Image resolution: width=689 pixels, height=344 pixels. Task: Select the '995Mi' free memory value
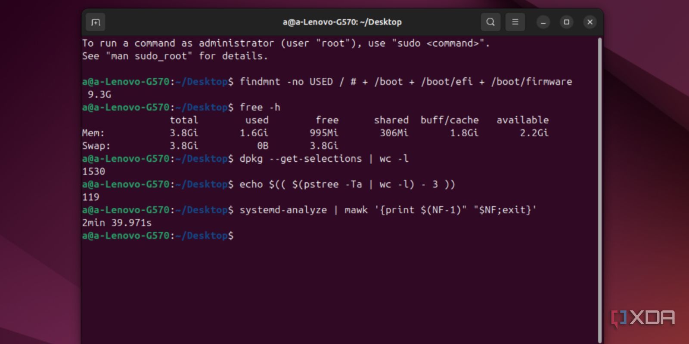pyautogui.click(x=324, y=133)
